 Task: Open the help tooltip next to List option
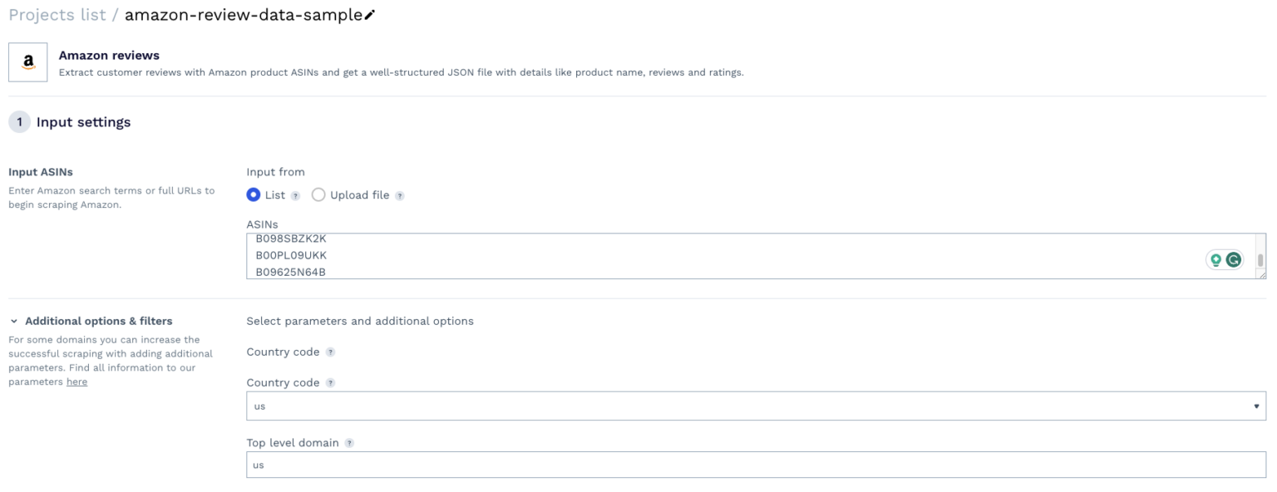tap(294, 195)
